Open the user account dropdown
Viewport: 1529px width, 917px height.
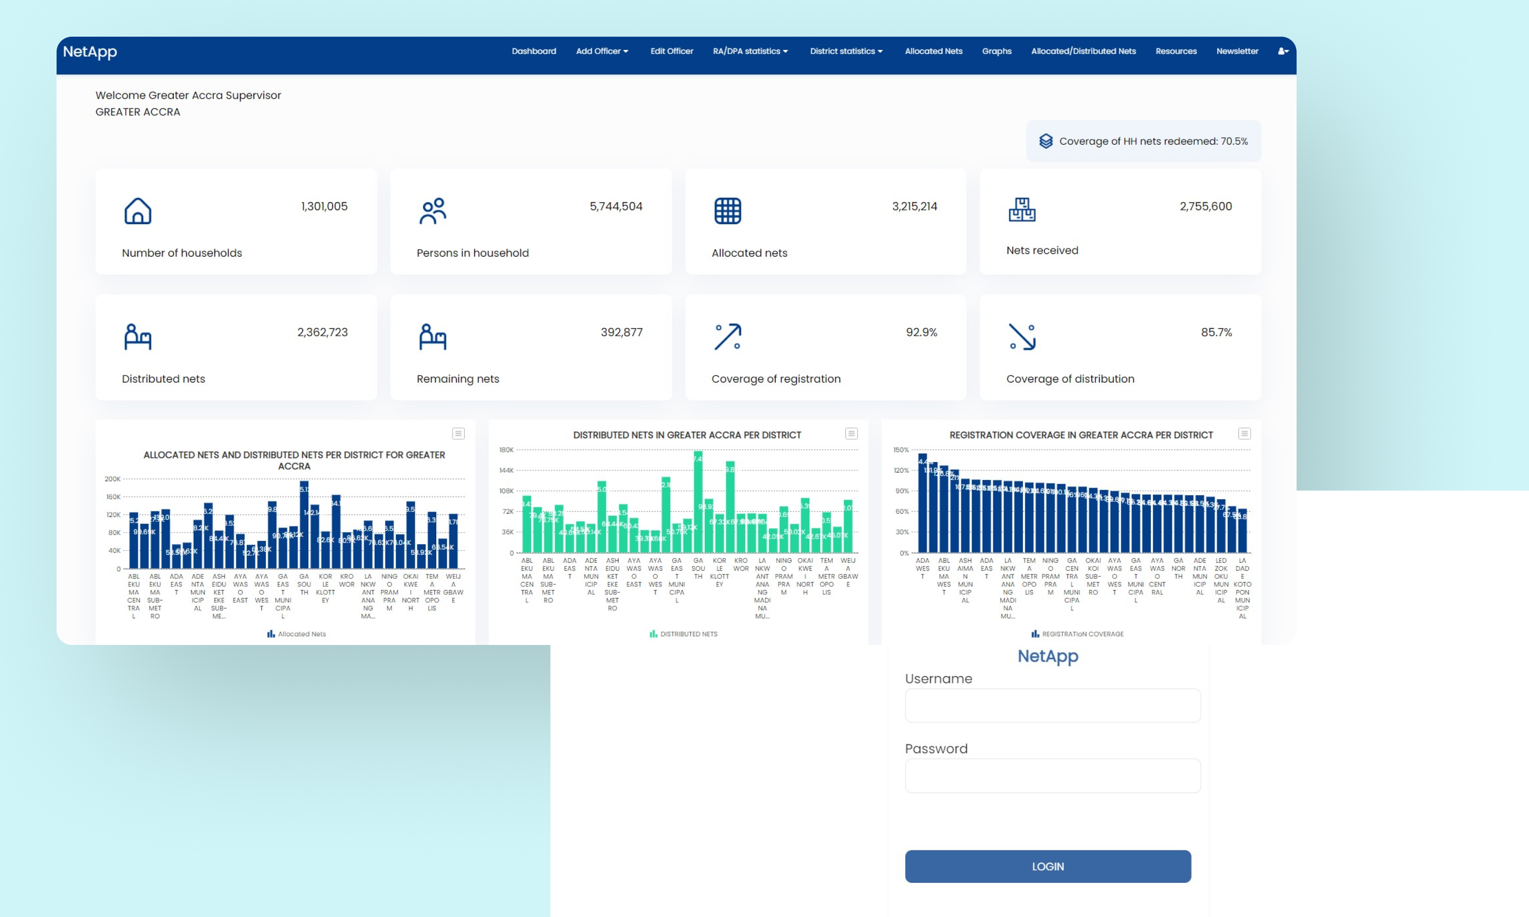pos(1283,51)
